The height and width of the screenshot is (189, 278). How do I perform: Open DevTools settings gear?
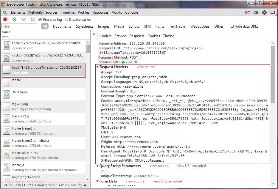(264, 12)
